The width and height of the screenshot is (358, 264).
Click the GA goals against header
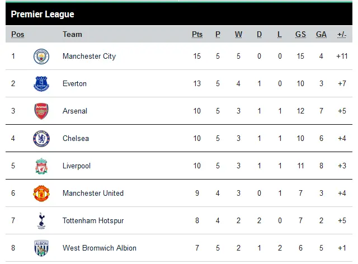tap(321, 35)
